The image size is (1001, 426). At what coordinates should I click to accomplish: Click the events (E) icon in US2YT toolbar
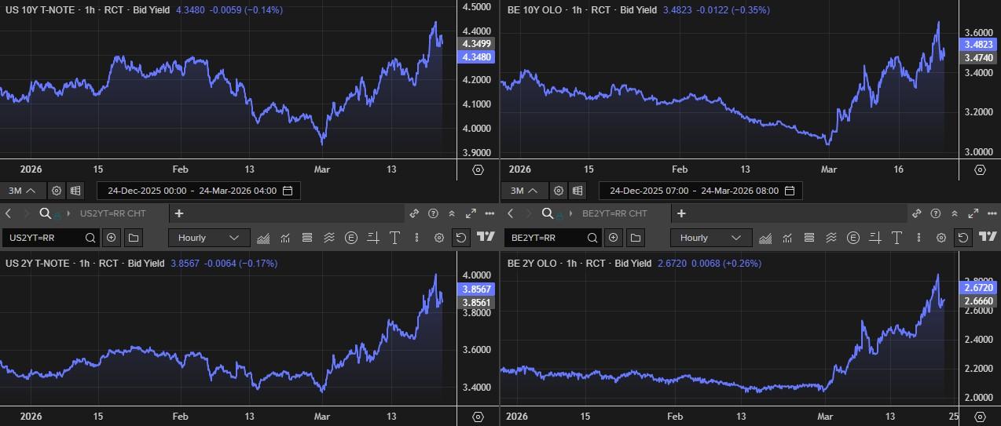coord(351,238)
